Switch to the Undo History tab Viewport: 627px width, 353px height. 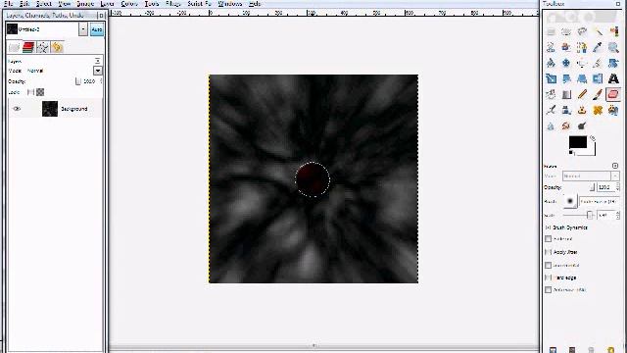tap(57, 47)
